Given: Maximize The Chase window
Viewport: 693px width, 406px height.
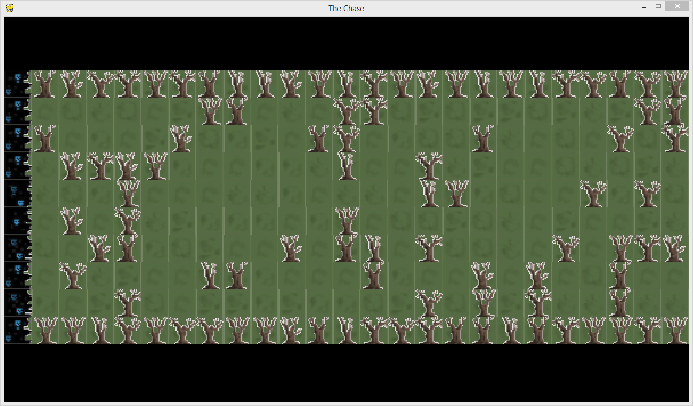Looking at the screenshot, I should (x=658, y=6).
